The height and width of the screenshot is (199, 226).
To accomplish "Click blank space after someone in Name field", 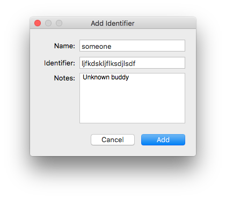I will coord(148,46).
